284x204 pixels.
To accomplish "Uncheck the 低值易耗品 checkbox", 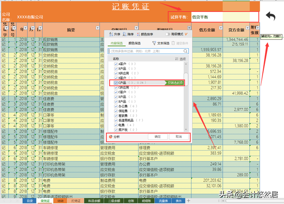I will (116, 120).
